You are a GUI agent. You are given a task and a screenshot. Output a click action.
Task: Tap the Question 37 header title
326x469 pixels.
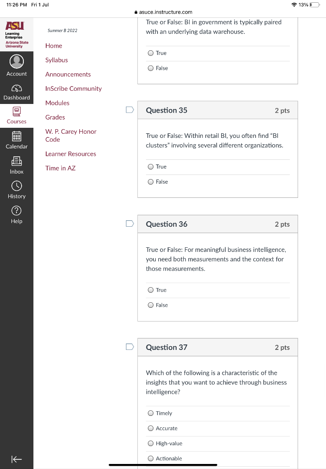click(167, 347)
